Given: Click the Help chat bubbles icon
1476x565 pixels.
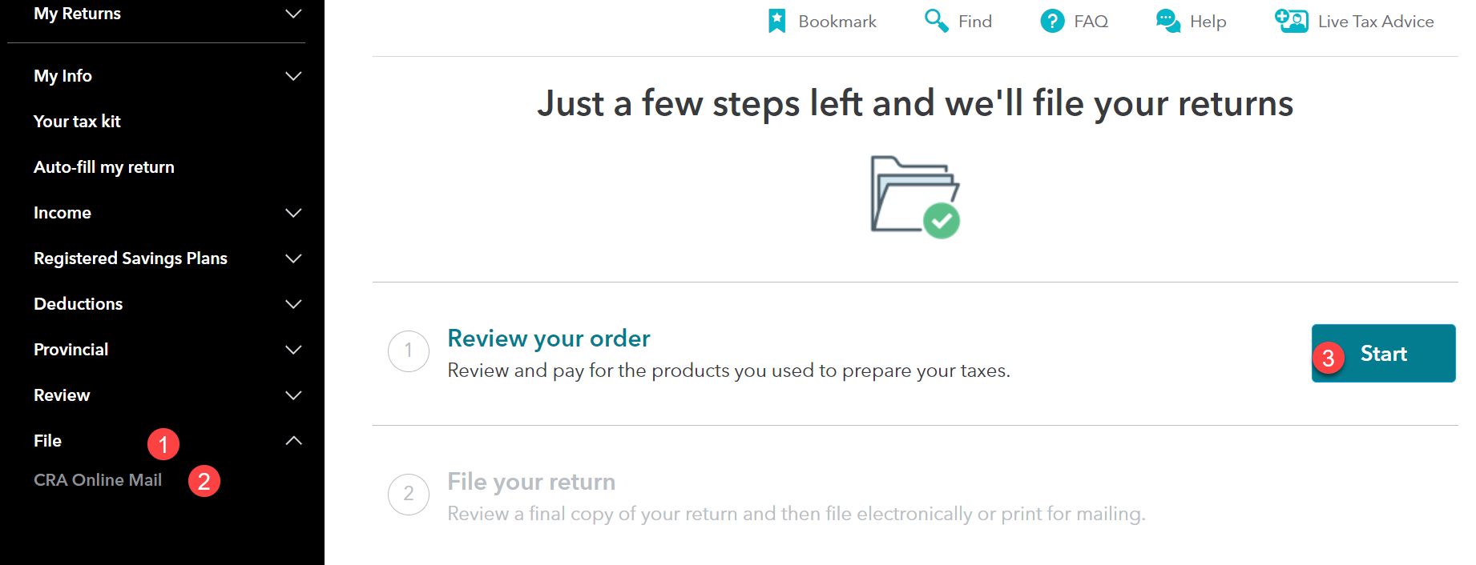Looking at the screenshot, I should 1167,21.
